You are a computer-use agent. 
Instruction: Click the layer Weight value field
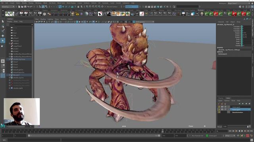point(225,127)
